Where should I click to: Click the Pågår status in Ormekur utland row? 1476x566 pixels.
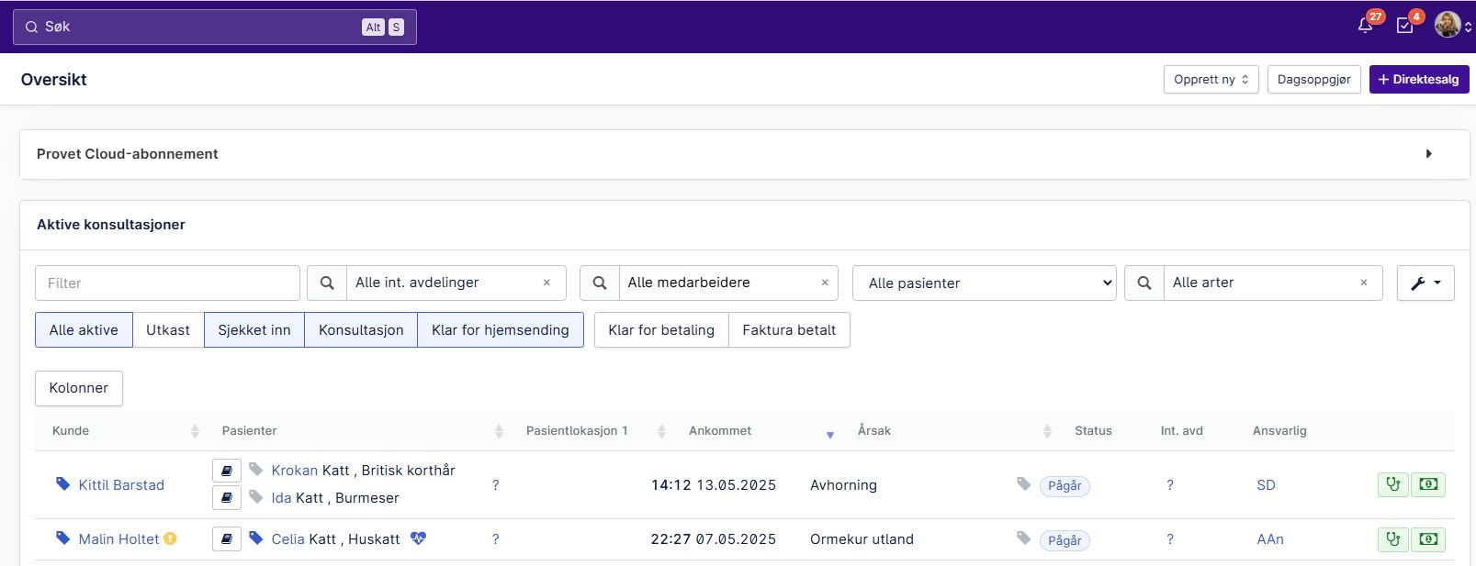(x=1065, y=541)
